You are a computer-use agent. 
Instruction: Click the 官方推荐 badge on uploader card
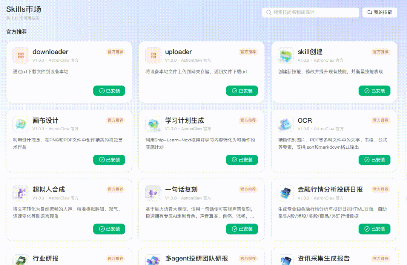248,52
